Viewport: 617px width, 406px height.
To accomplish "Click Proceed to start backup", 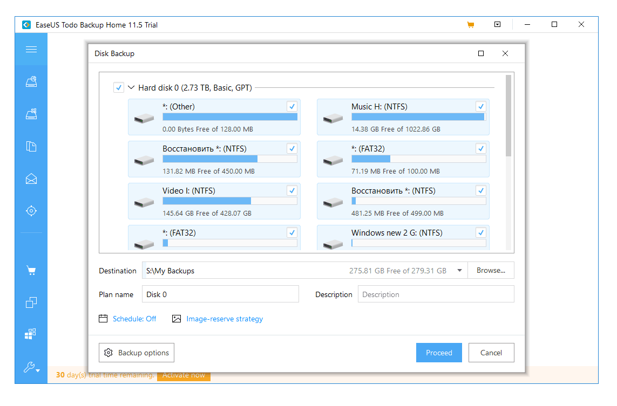I will 439,353.
